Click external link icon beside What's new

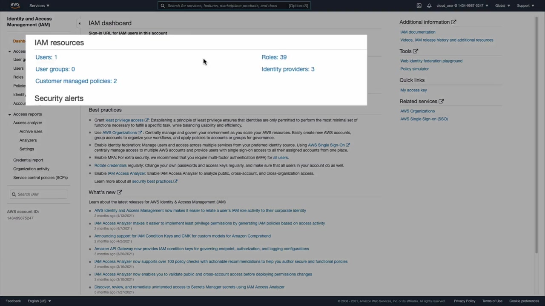120,192
